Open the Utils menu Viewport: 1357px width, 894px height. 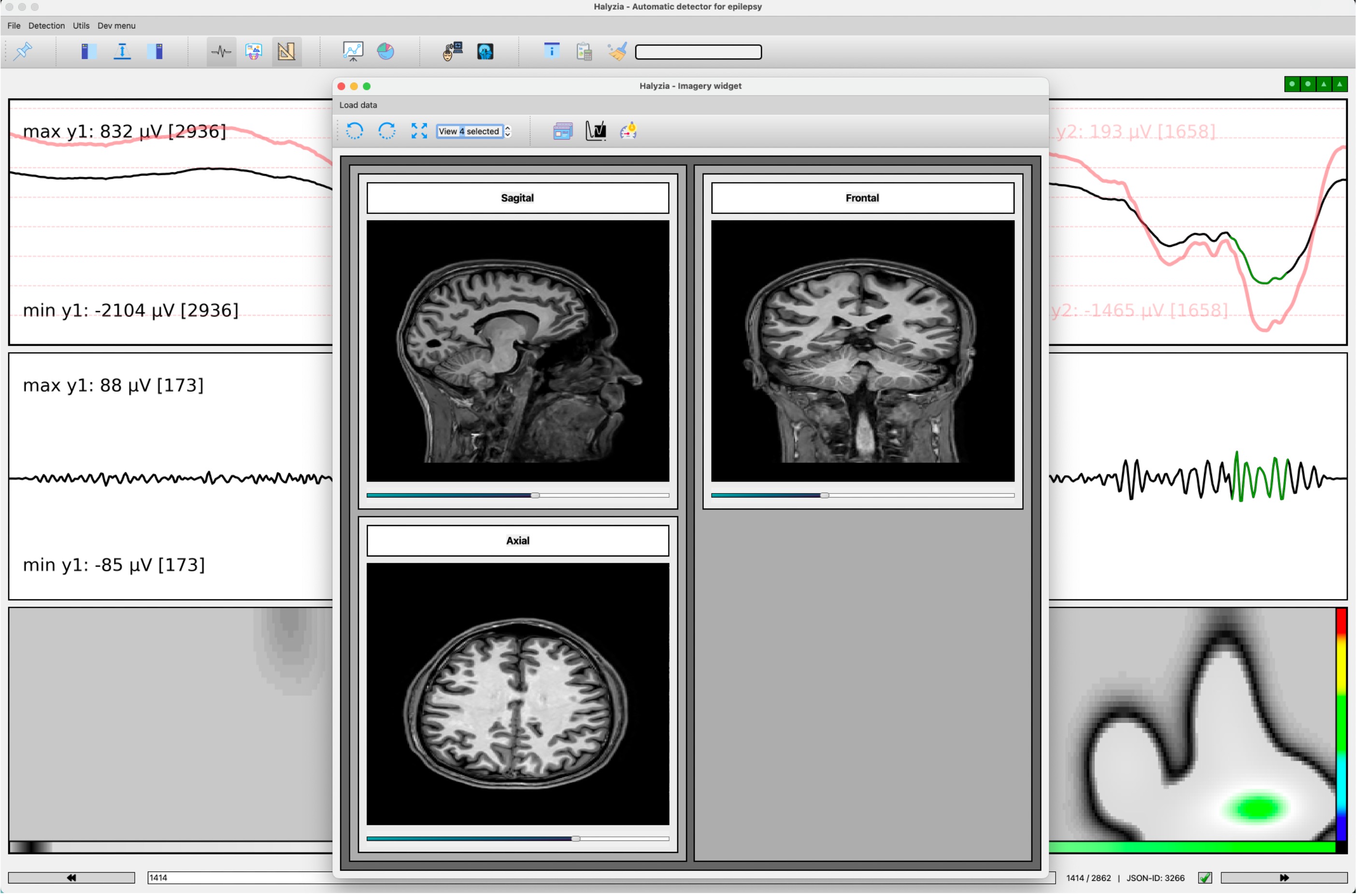(x=81, y=26)
